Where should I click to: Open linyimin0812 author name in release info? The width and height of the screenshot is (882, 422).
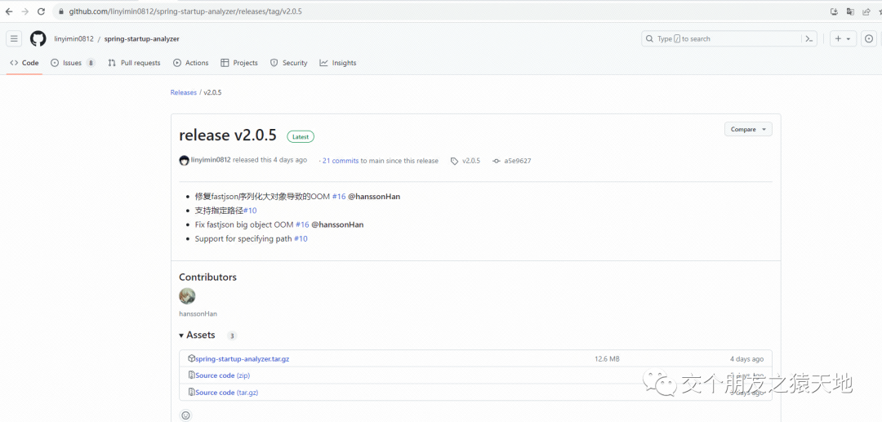(211, 160)
